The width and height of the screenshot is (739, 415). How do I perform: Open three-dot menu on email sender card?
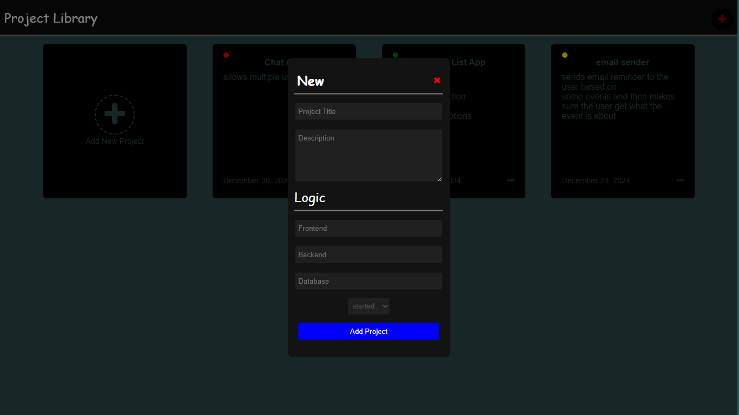680,180
